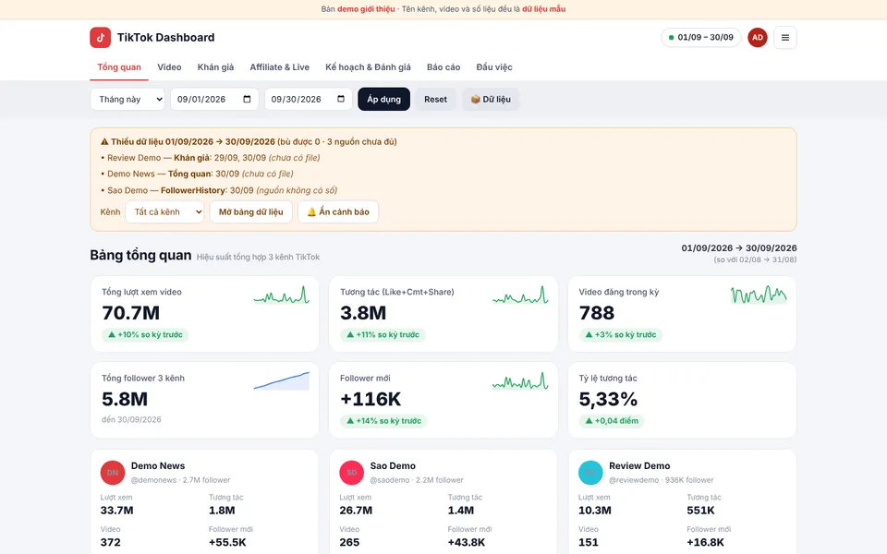Click the Reset button

point(435,99)
